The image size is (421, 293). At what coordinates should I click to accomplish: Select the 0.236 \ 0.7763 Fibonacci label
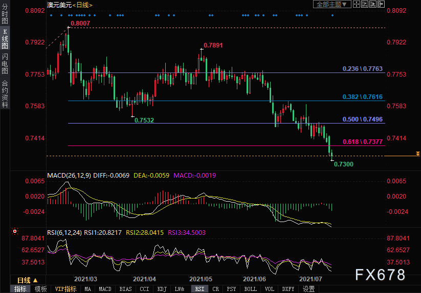363,68
